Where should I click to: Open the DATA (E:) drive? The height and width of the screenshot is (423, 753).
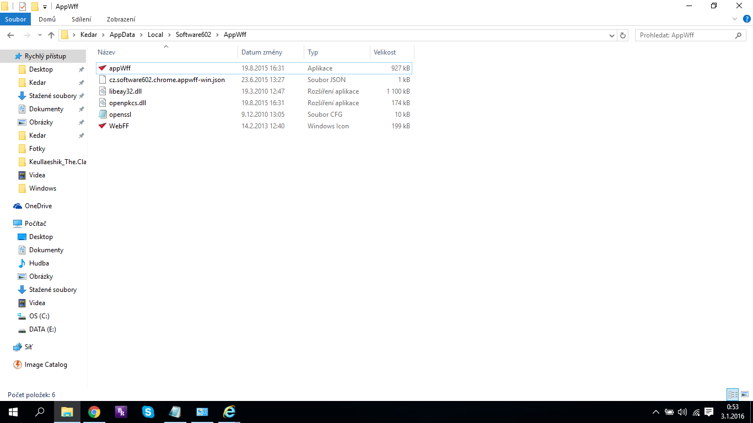pyautogui.click(x=42, y=329)
